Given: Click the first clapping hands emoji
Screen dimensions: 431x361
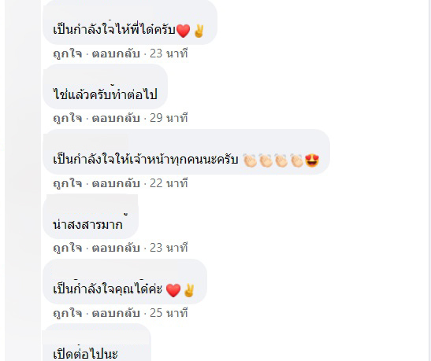Looking at the screenshot, I should (250, 160).
